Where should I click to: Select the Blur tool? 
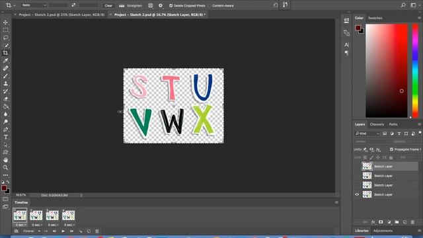(5, 114)
